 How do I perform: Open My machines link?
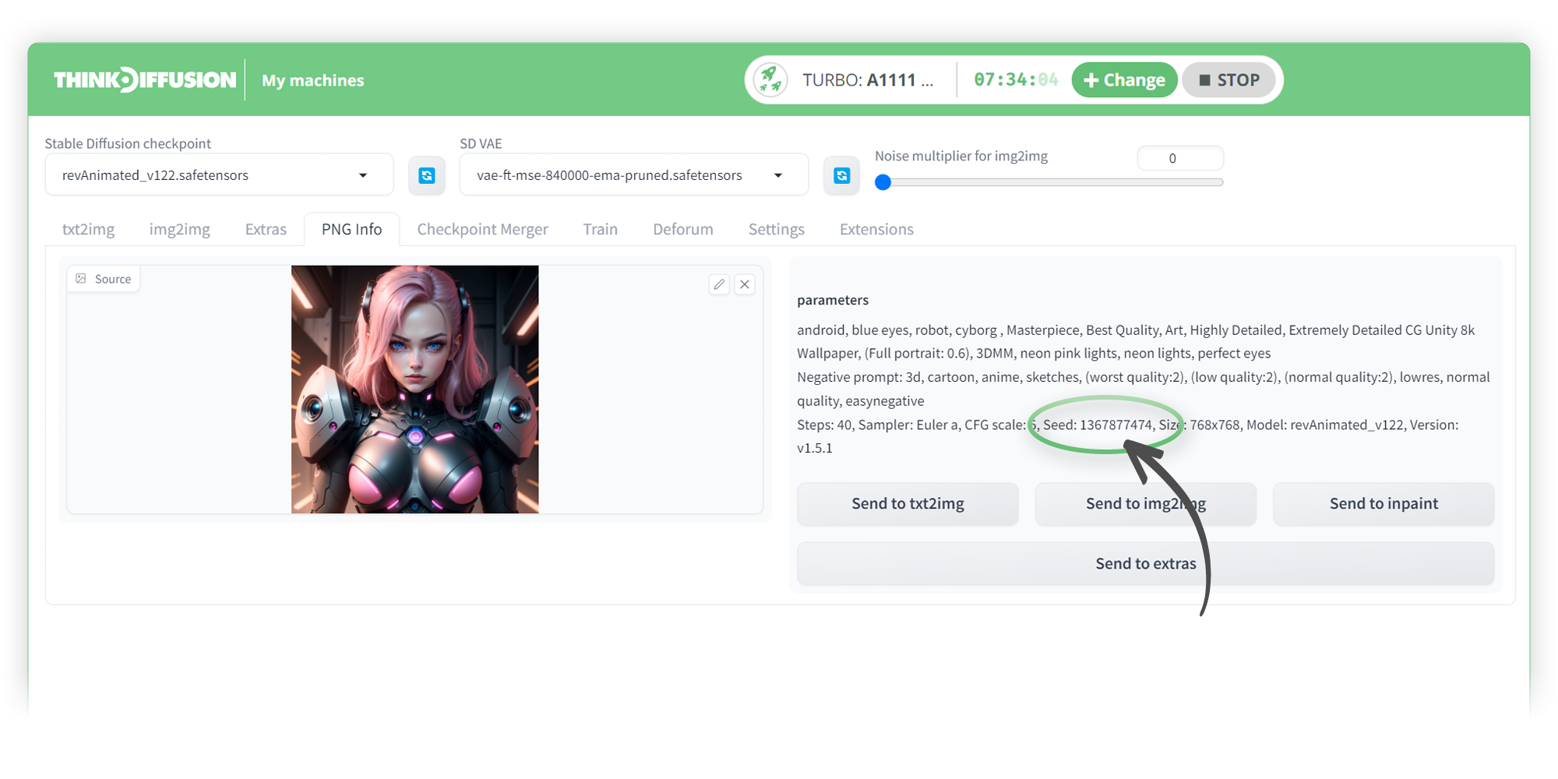312,80
